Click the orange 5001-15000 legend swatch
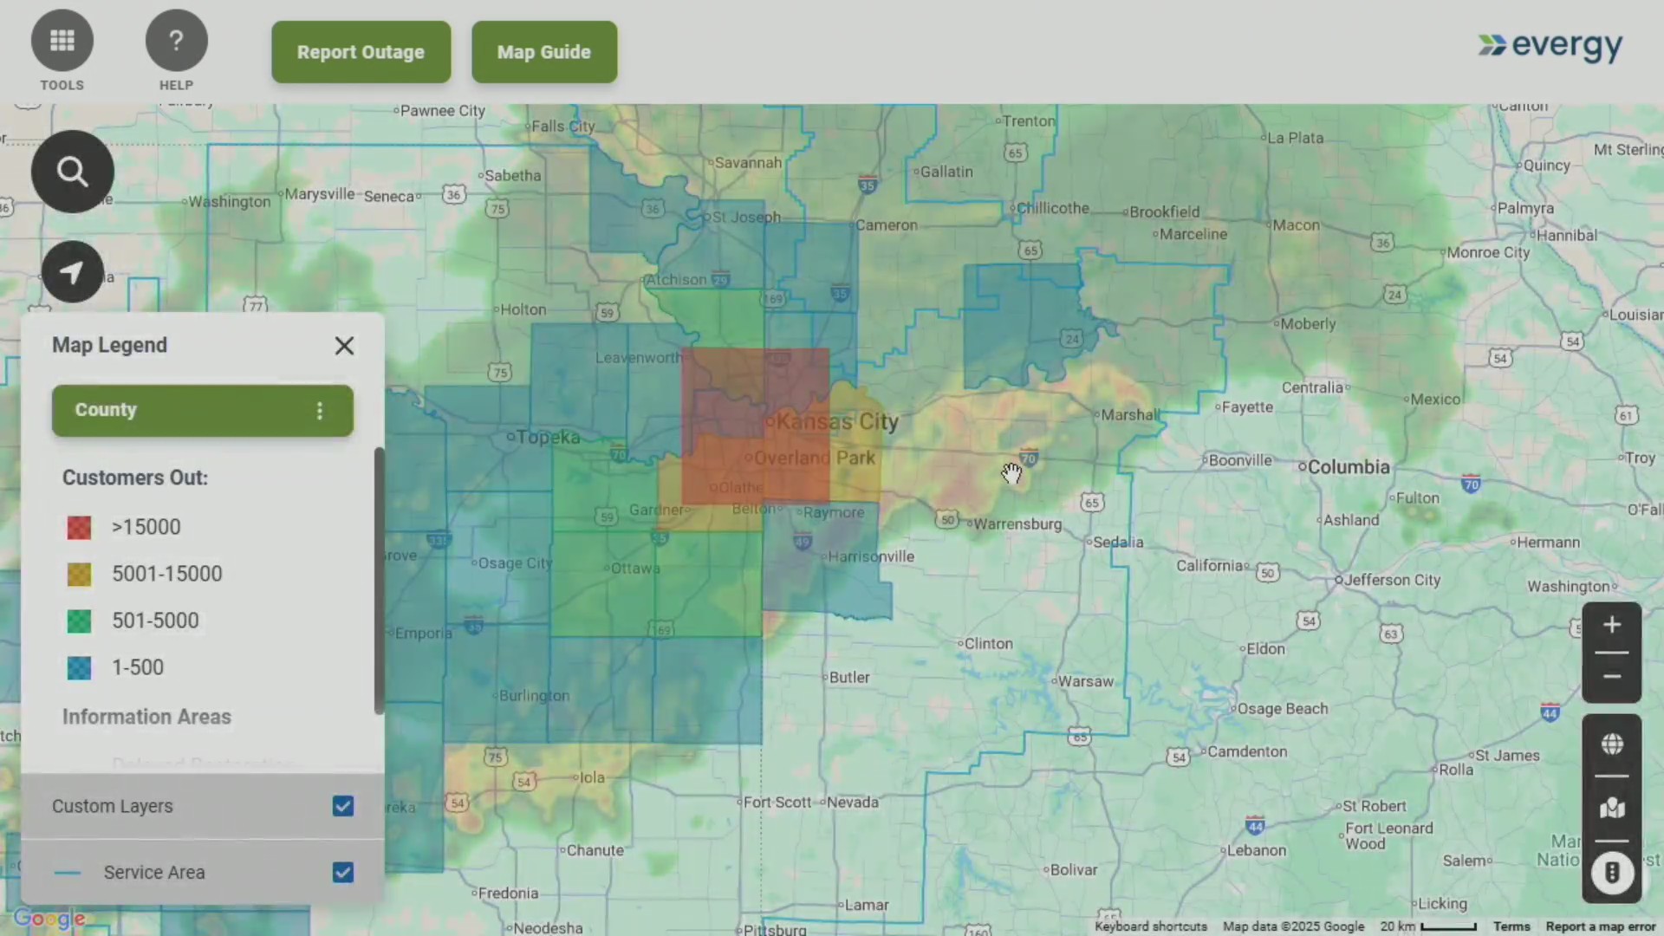The height and width of the screenshot is (936, 1664). (79, 574)
